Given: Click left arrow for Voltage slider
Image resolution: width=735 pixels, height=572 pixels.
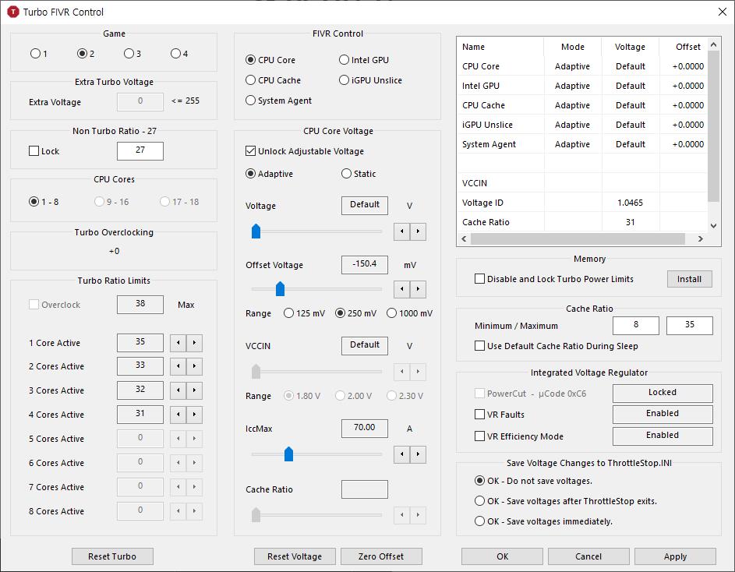Looking at the screenshot, I should click(401, 231).
